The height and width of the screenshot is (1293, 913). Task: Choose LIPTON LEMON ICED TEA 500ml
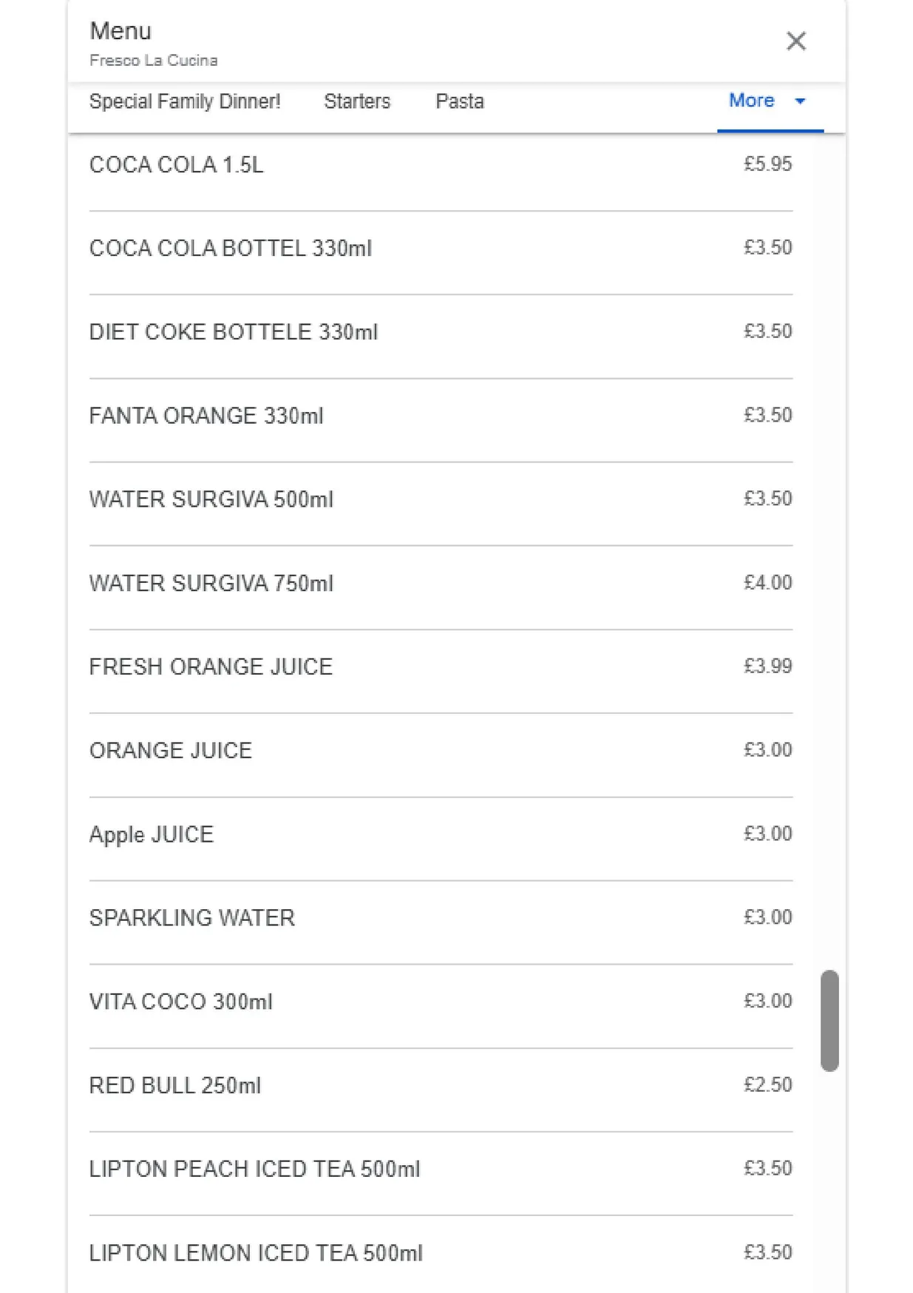441,1255
